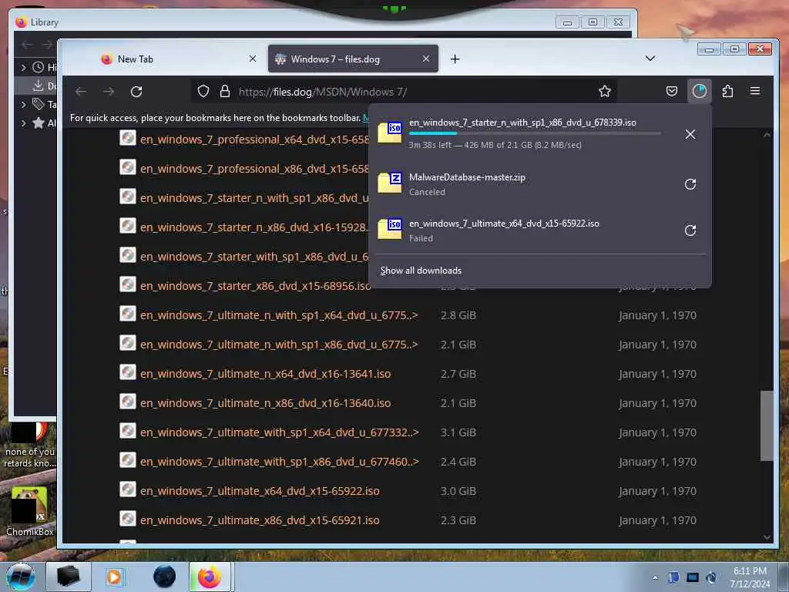Click the forward navigation arrow
The height and width of the screenshot is (592, 789).
coord(108,92)
